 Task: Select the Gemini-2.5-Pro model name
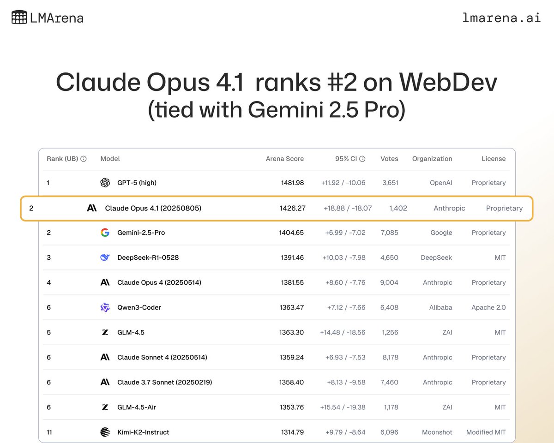141,233
